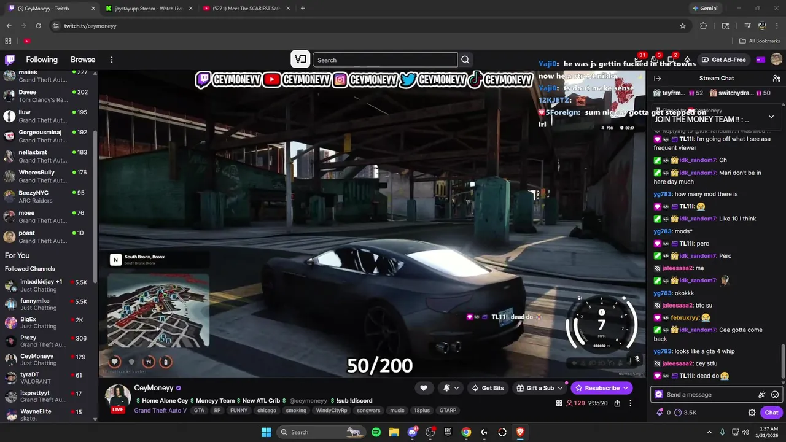786x442 pixels.
Task: Open imbadkidjay recommended channel in sidebar
Action: 47,285
